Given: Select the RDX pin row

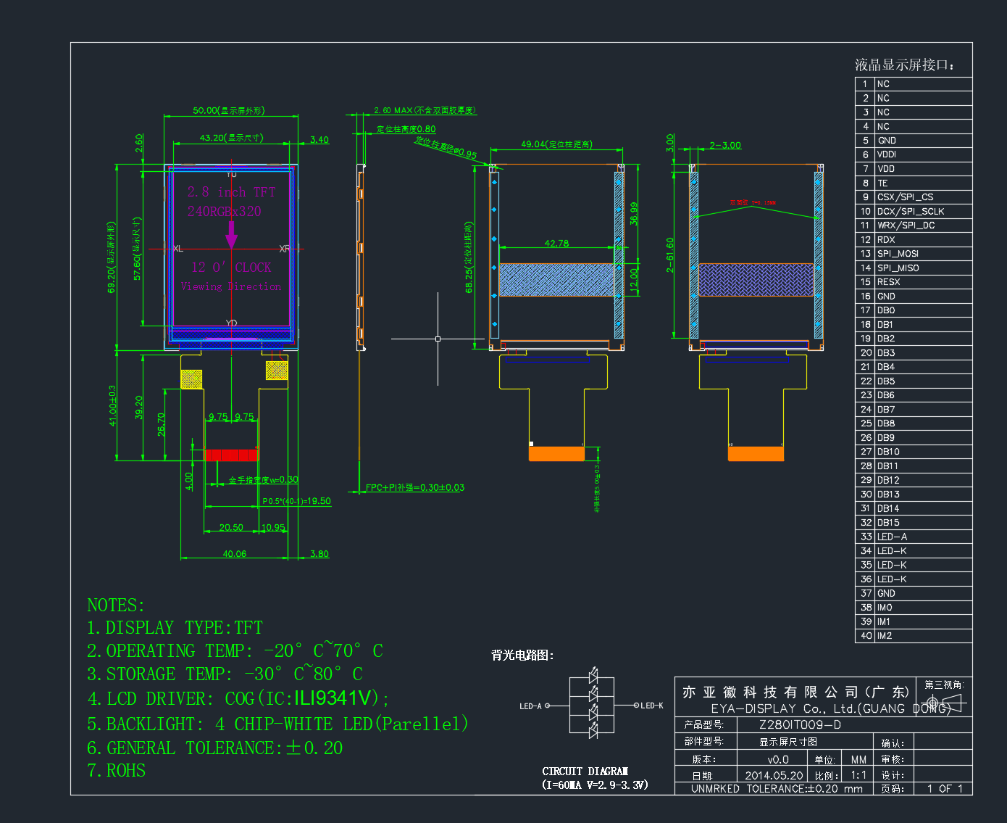Looking at the screenshot, I should click(914, 240).
